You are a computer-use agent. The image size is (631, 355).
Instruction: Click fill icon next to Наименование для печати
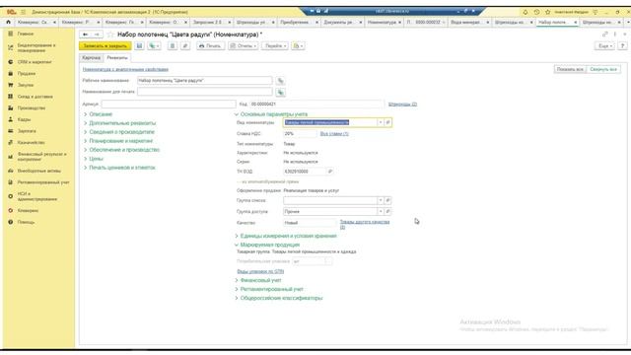tap(280, 92)
